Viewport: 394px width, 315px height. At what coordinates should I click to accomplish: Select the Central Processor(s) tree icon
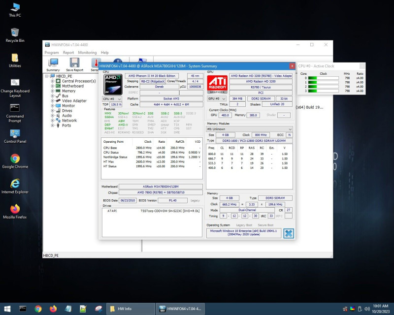[x=58, y=81]
